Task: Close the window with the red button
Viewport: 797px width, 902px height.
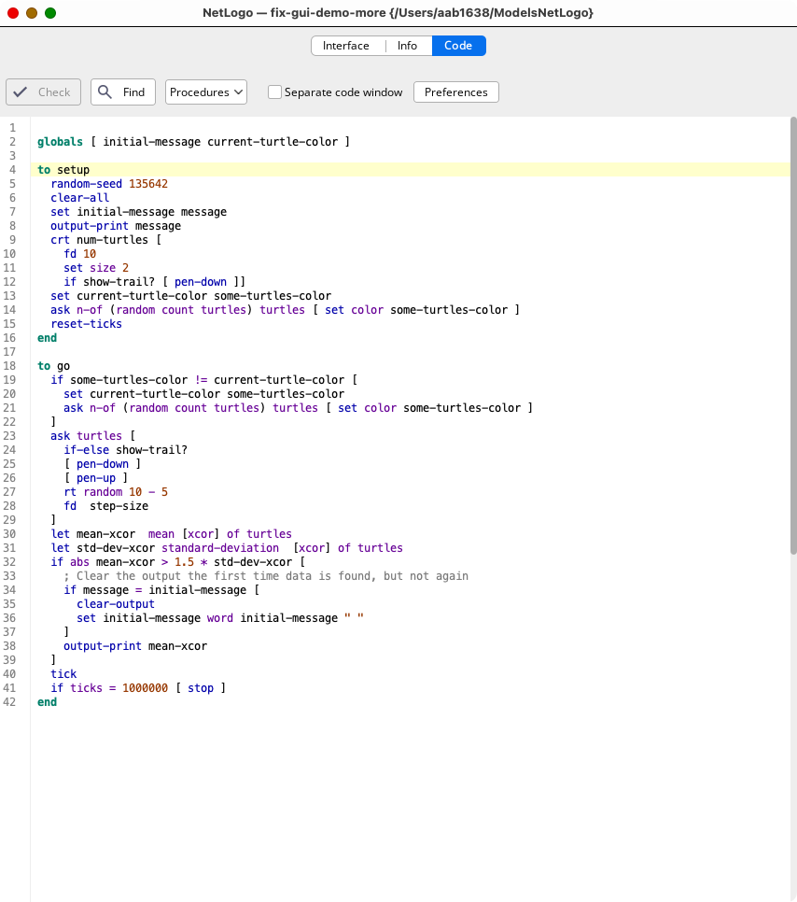Action: pyautogui.click(x=13, y=13)
